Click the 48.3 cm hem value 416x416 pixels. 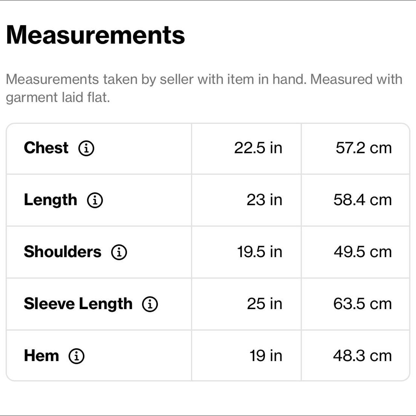pyautogui.click(x=362, y=356)
